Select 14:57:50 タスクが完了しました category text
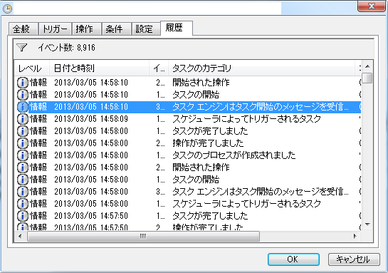Screen dimensions: 388x273 210,216
